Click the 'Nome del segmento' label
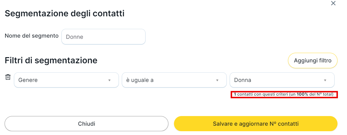Screen dimensions: 347x135 coord(32,36)
